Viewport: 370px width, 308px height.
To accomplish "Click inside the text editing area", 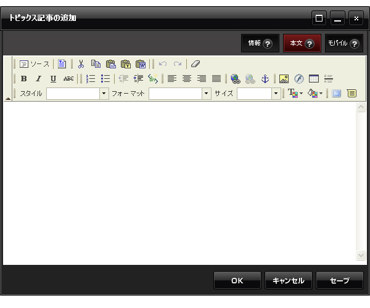I will click(x=179, y=183).
